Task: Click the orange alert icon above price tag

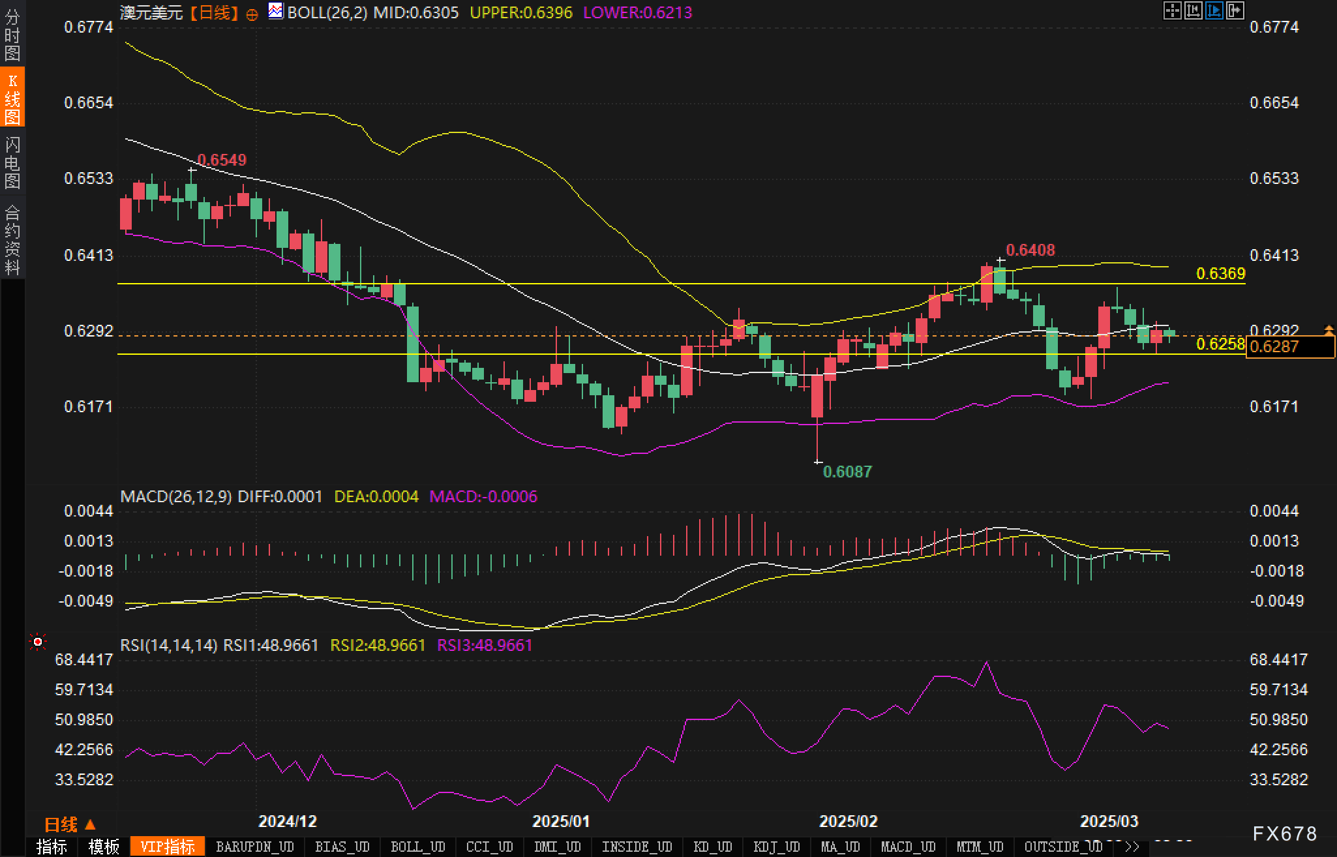Action: 1329,330
